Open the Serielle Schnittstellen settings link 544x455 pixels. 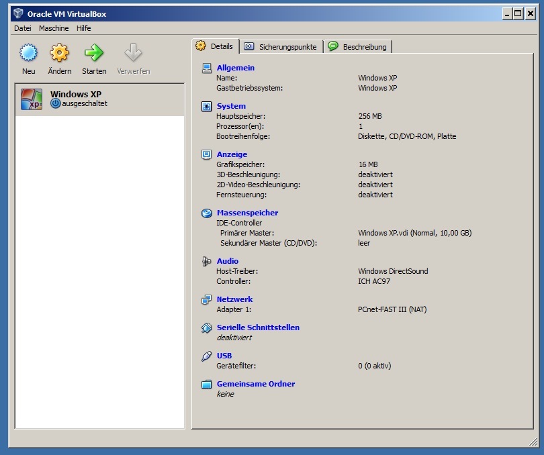point(258,327)
